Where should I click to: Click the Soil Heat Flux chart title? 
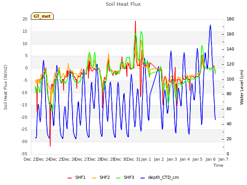[123, 4]
